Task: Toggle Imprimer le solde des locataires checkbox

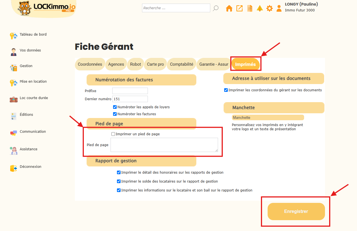Action: click(x=119, y=181)
